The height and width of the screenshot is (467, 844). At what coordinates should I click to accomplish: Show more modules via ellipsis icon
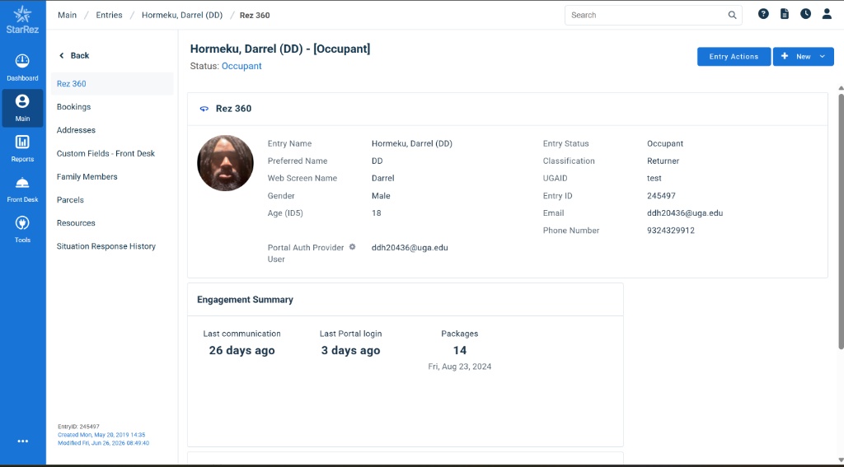(22, 441)
